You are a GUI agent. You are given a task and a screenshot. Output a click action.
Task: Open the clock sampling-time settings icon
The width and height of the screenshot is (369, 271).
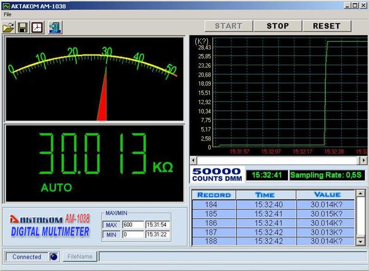coord(37,27)
